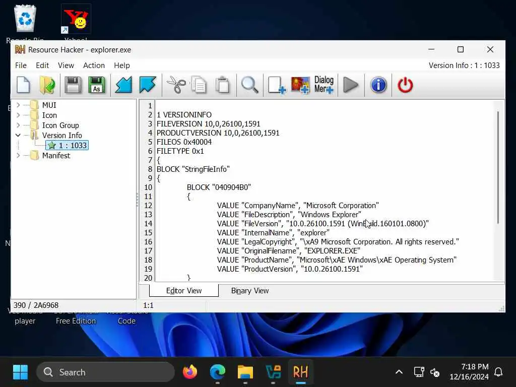Screen dimensions: 516x387
Task: Open Microsoft Edge from the taskbar
Action: click(218, 372)
